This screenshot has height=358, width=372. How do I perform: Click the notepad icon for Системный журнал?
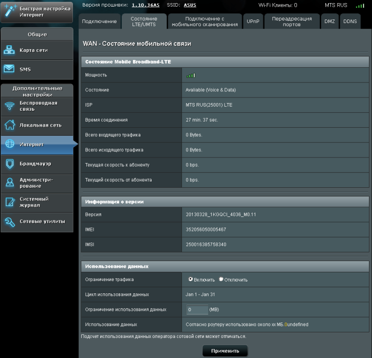pyautogui.click(x=10, y=202)
